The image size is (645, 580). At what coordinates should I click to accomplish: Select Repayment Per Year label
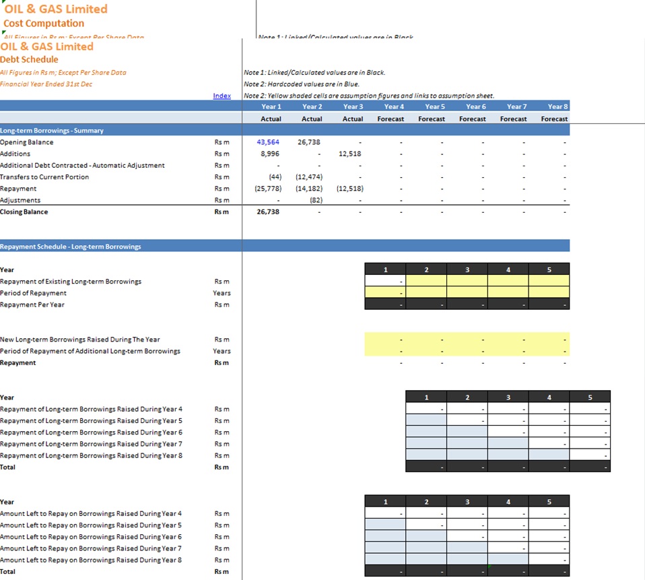pyautogui.click(x=32, y=304)
